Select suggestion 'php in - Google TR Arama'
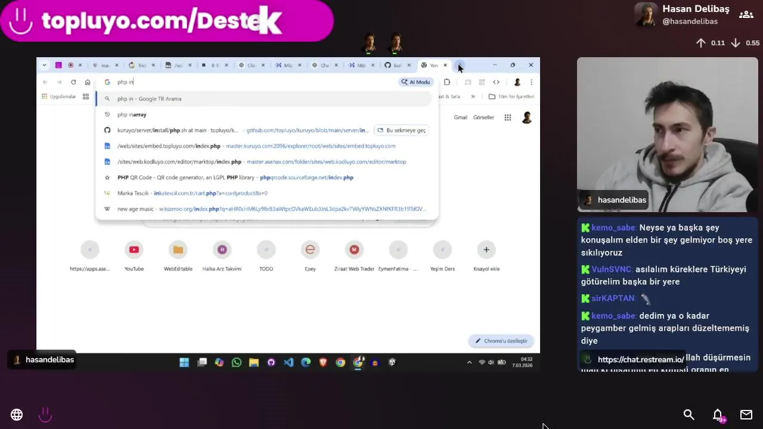The image size is (763, 429). pyautogui.click(x=264, y=99)
